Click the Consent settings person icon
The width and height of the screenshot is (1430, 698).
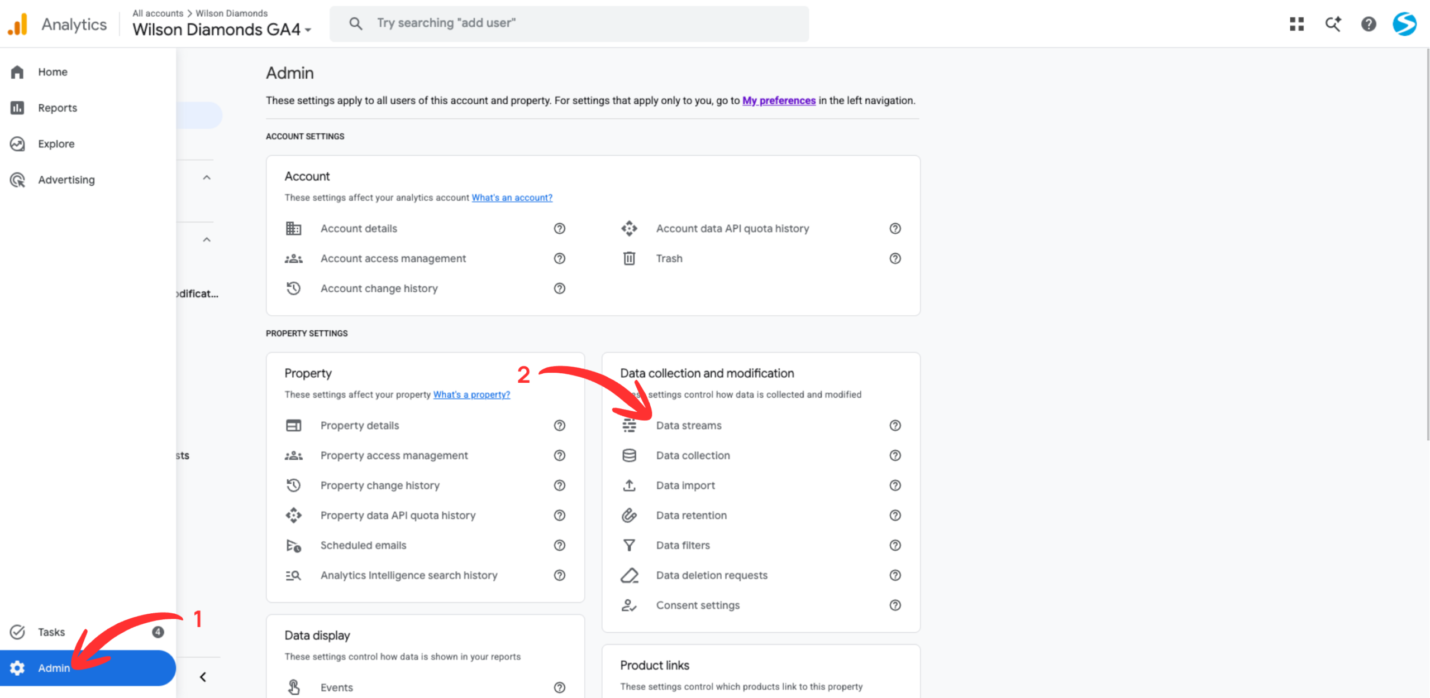629,605
